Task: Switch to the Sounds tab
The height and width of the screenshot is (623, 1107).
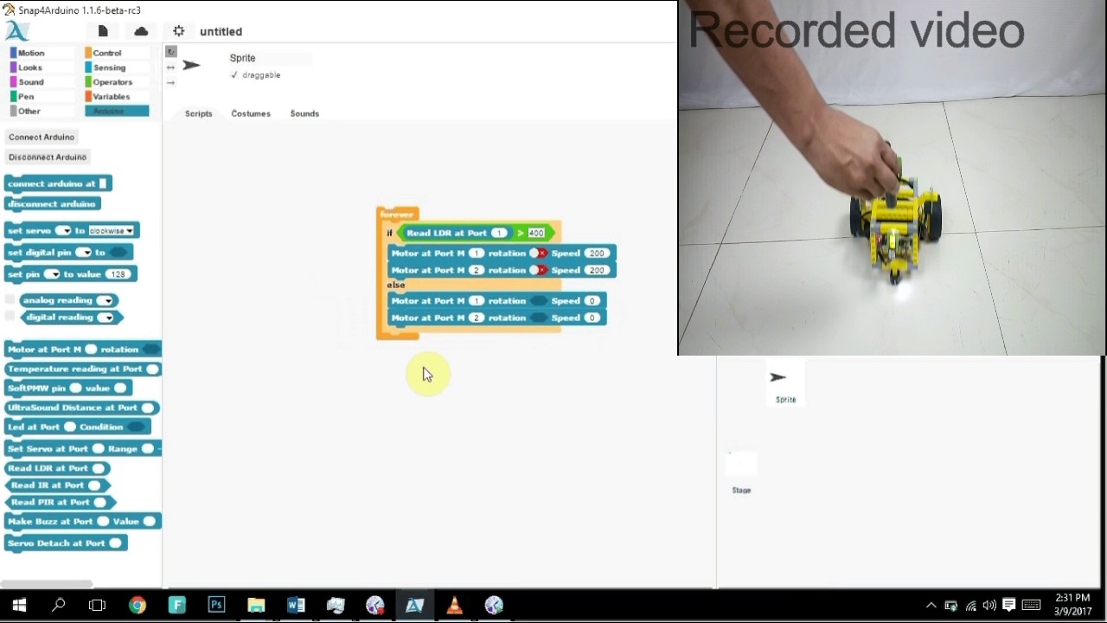Action: [x=304, y=113]
